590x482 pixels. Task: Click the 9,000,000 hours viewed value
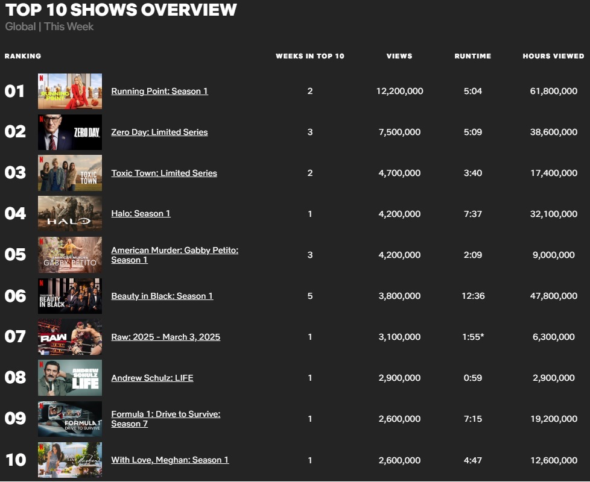pyautogui.click(x=553, y=255)
